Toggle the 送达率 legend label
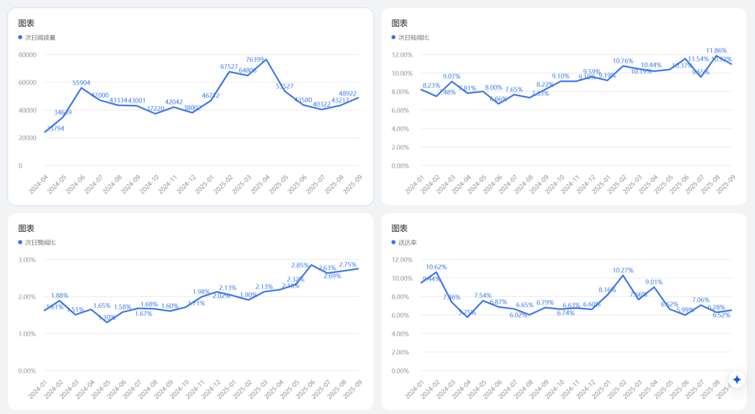Screen dimensions: 755x414 coord(407,242)
